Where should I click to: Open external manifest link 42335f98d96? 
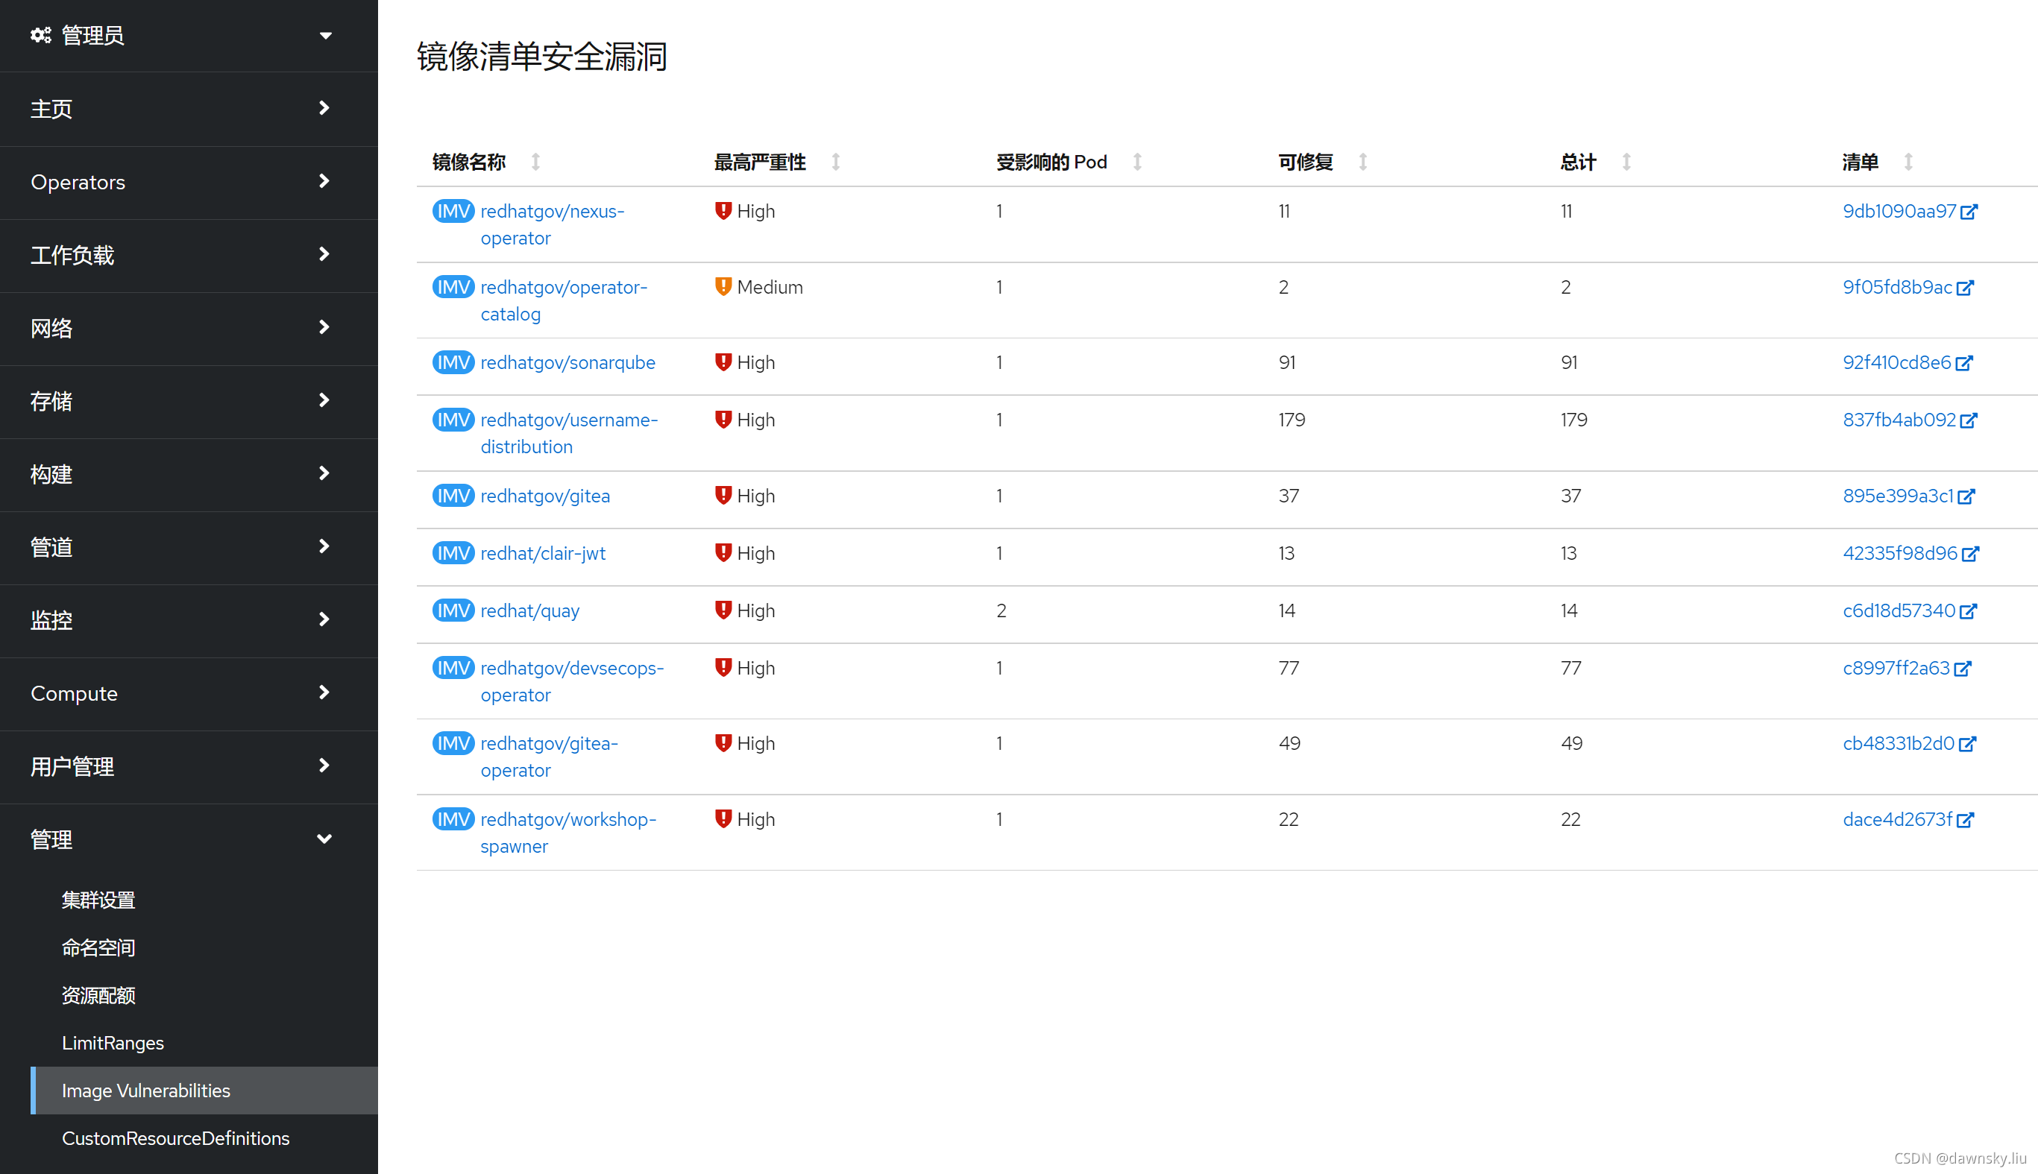(x=1910, y=553)
